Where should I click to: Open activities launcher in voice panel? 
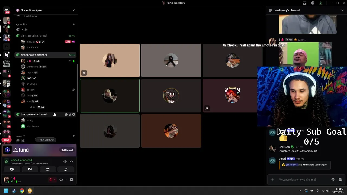click(x=48, y=169)
